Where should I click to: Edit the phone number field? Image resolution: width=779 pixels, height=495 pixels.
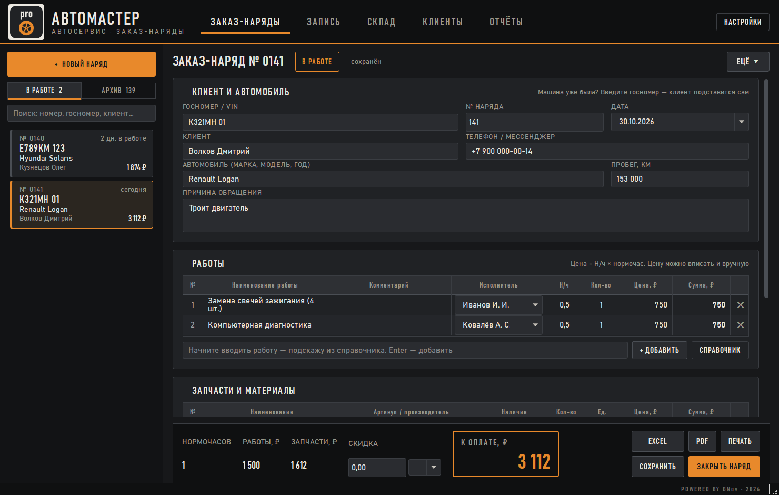(607, 151)
